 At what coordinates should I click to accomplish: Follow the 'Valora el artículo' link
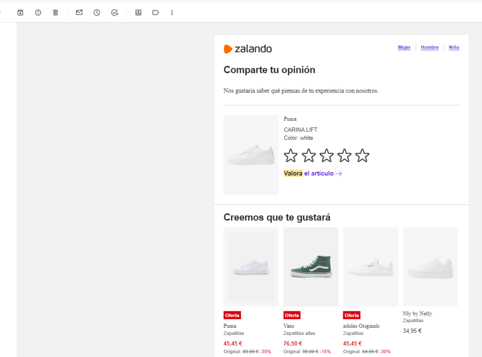pos(313,173)
